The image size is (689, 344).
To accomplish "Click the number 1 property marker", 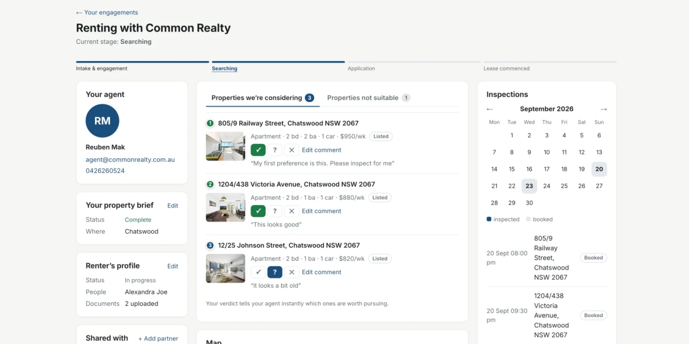I will [210, 123].
